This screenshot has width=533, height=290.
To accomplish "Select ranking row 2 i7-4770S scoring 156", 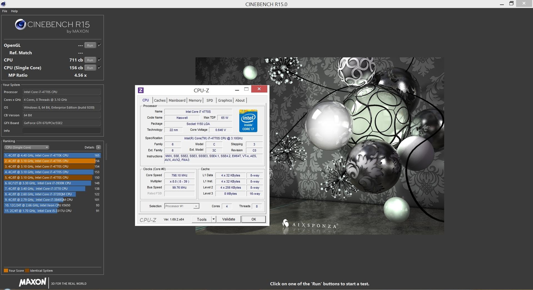I will tap(52, 161).
